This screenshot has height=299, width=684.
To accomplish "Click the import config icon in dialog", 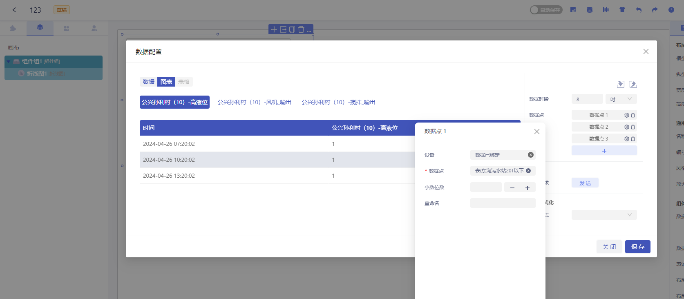I will tap(621, 84).
